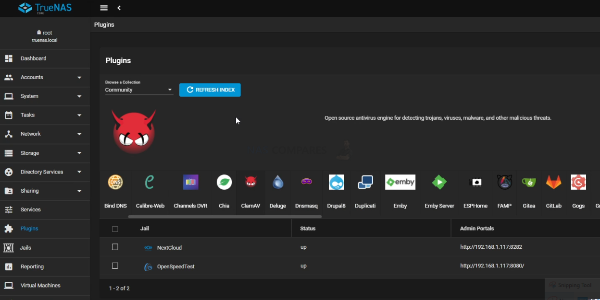This screenshot has width=600, height=300.
Task: Click the Dashboard sidebar icon
Action: (x=9, y=58)
